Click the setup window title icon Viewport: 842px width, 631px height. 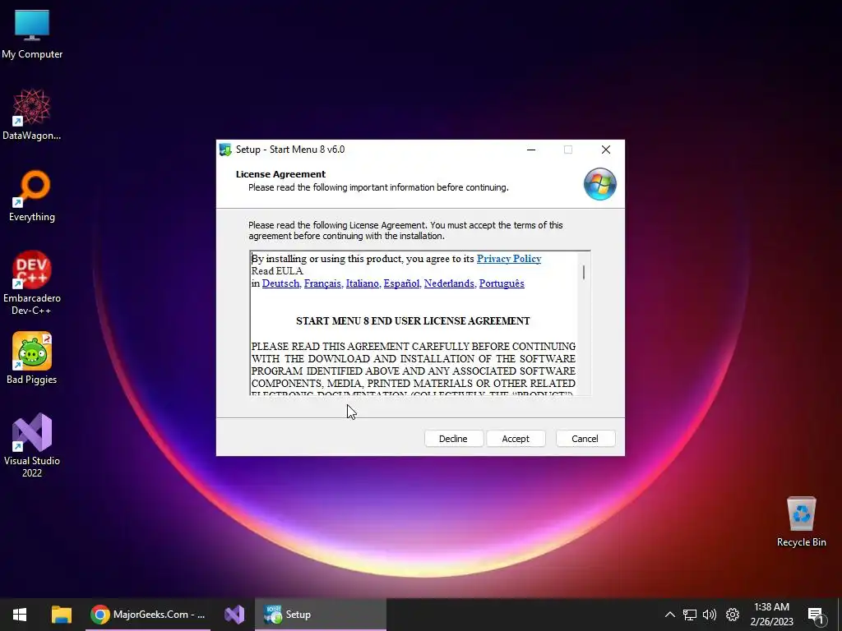225,150
